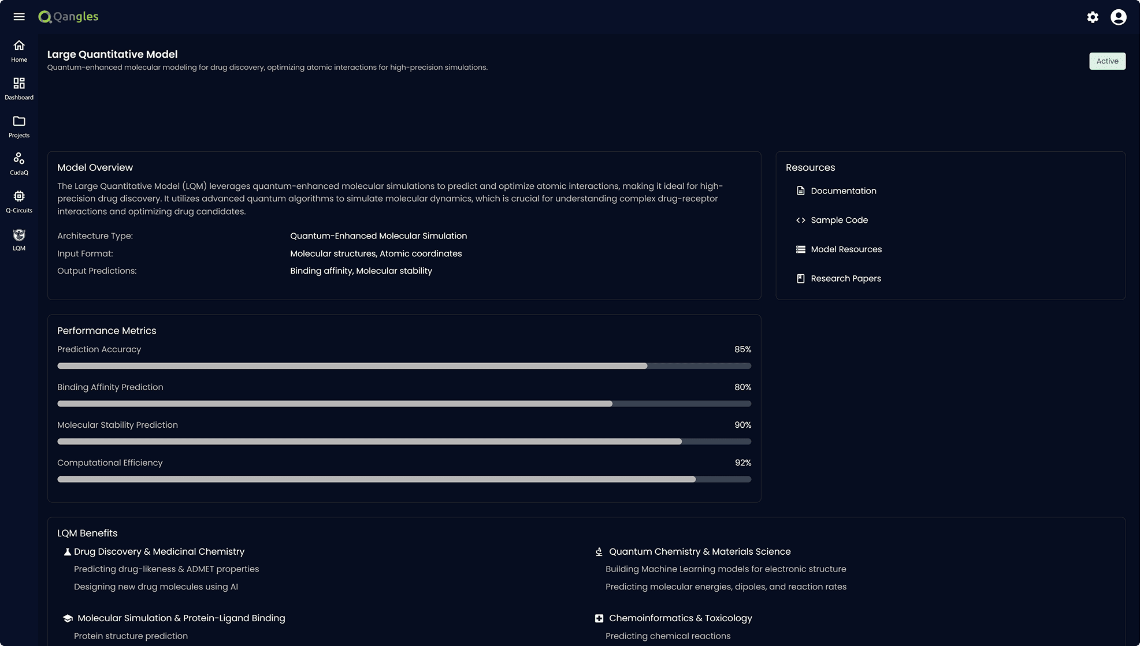Click the Prediction Accuracy progress bar
The image size is (1140, 646).
(404, 365)
